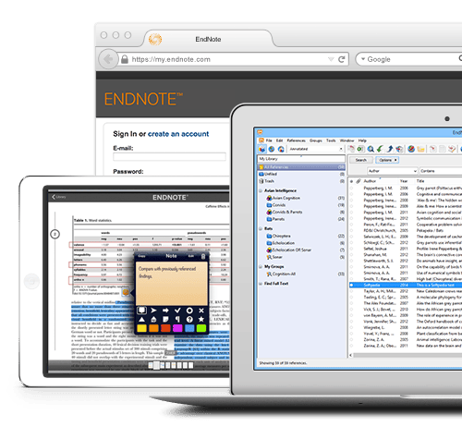Select the triangle annotation shape

pyautogui.click(x=141, y=319)
